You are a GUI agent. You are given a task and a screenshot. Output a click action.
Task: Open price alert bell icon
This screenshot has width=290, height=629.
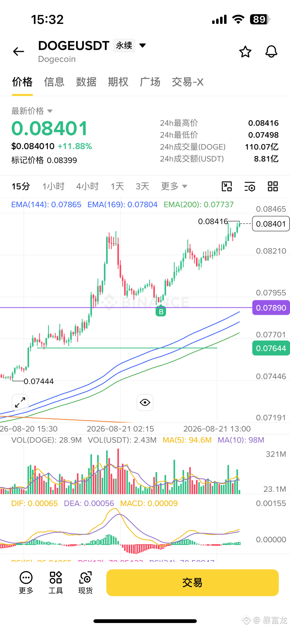tap(271, 52)
